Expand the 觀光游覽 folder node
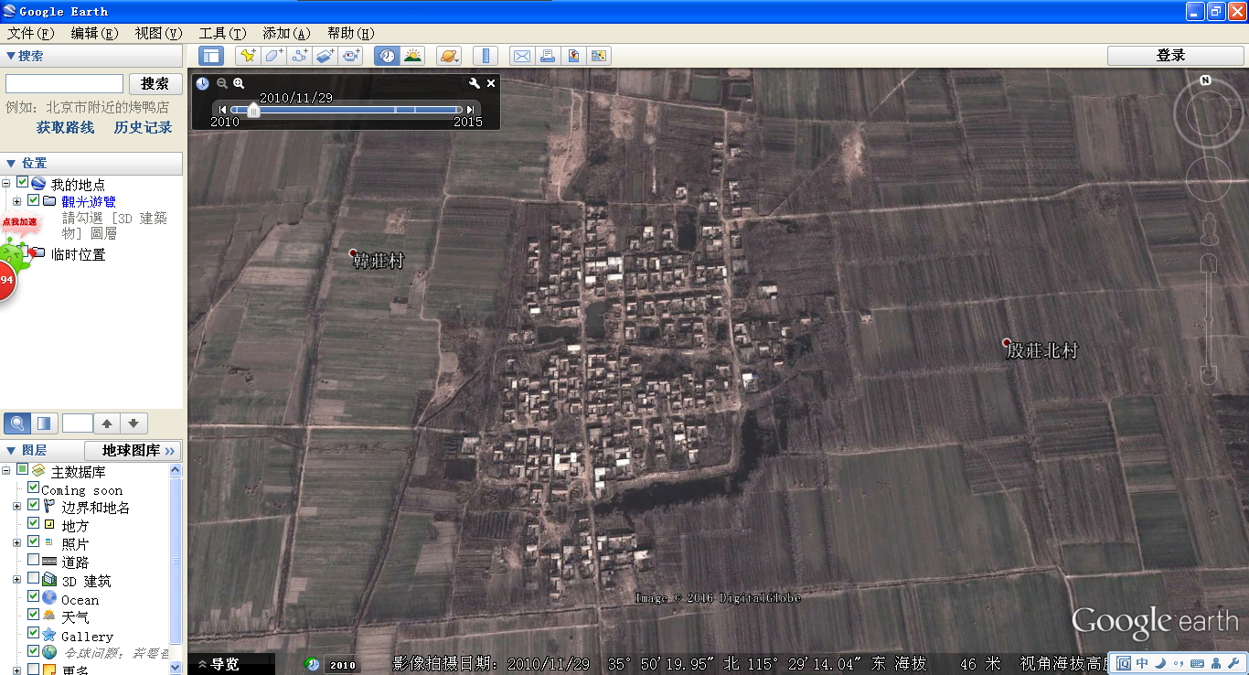Viewport: 1249px width, 675px height. coord(16,201)
